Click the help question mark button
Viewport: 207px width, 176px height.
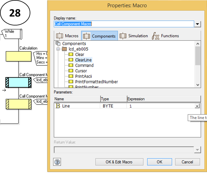coord(57,162)
